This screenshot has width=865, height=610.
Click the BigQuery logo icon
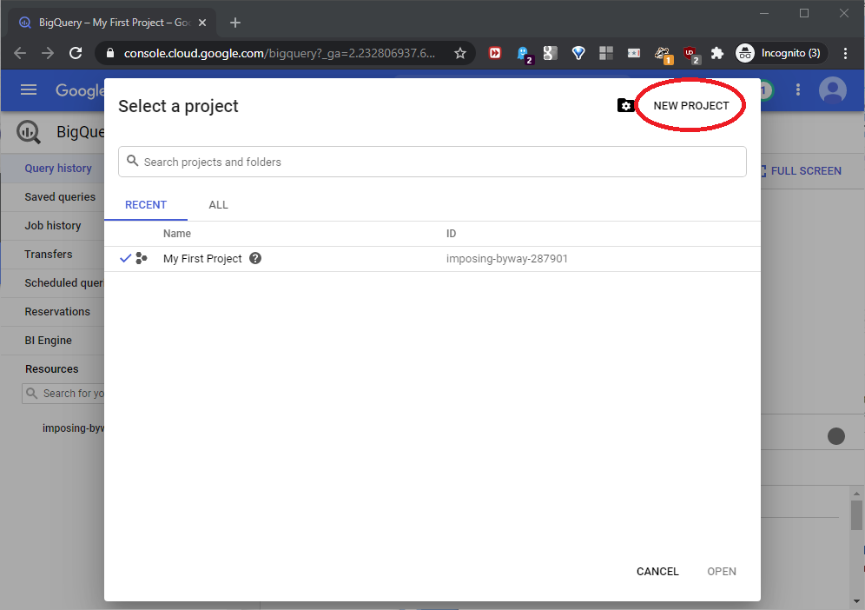click(x=29, y=132)
